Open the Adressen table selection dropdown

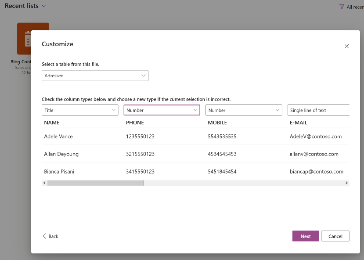pos(95,76)
